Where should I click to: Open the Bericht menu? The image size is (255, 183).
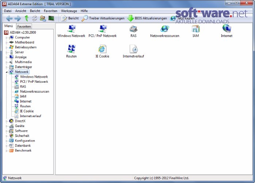click(35, 11)
